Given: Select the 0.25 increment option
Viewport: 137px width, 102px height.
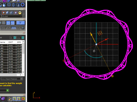Looking at the screenshot, I should pos(9,28).
